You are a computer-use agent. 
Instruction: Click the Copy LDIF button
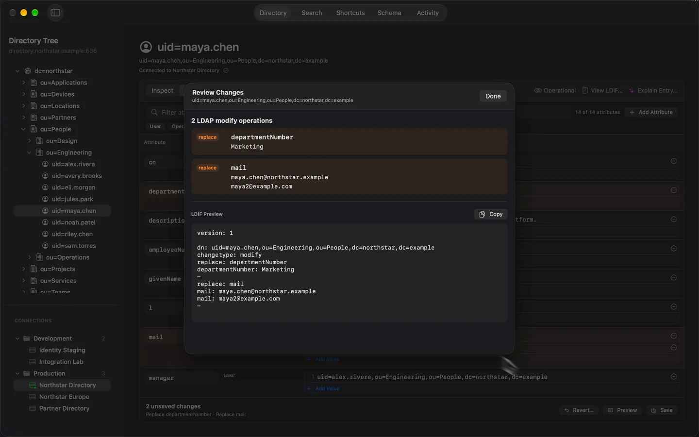(491, 214)
